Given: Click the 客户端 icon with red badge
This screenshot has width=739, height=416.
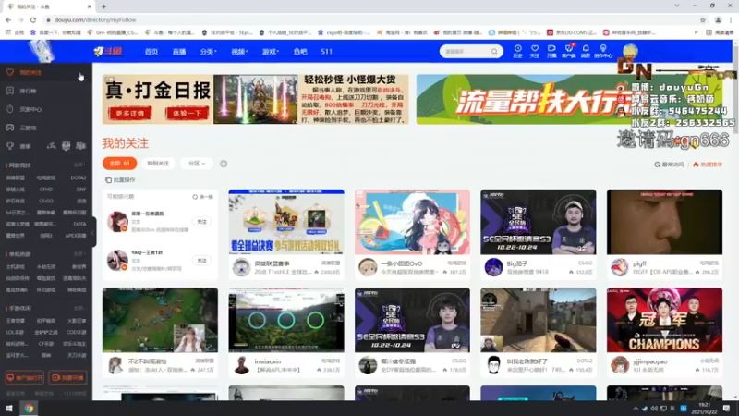Looking at the screenshot, I should [569, 49].
